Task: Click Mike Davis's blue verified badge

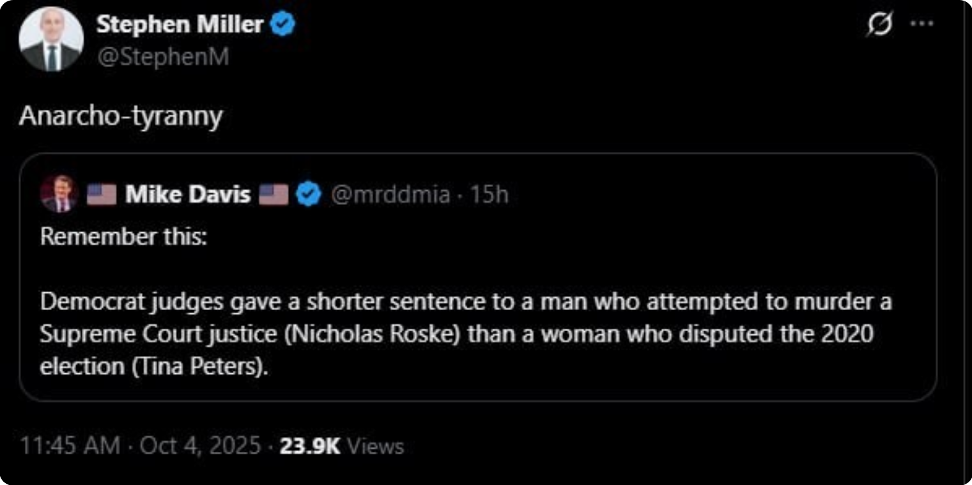Action: tap(309, 194)
